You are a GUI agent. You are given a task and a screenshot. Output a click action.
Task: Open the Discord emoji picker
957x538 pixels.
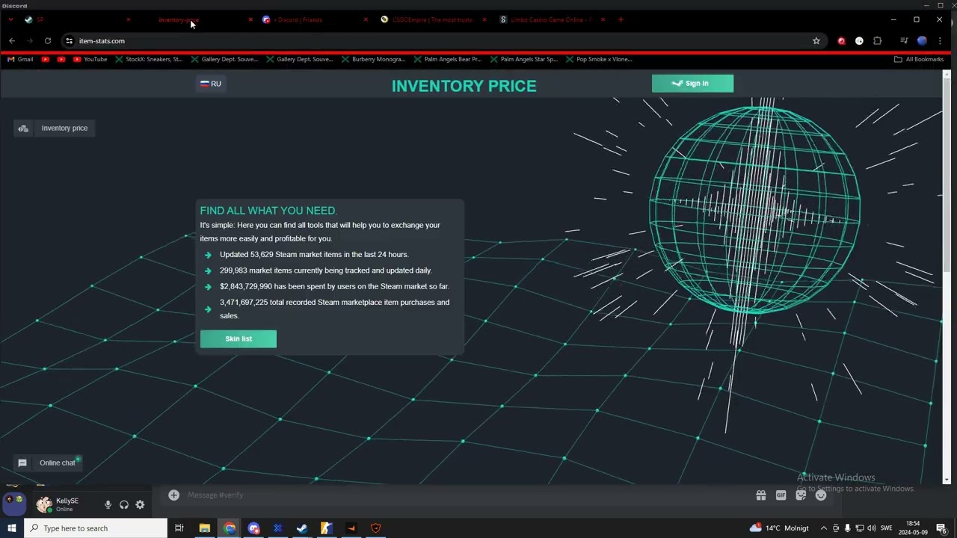pos(821,495)
